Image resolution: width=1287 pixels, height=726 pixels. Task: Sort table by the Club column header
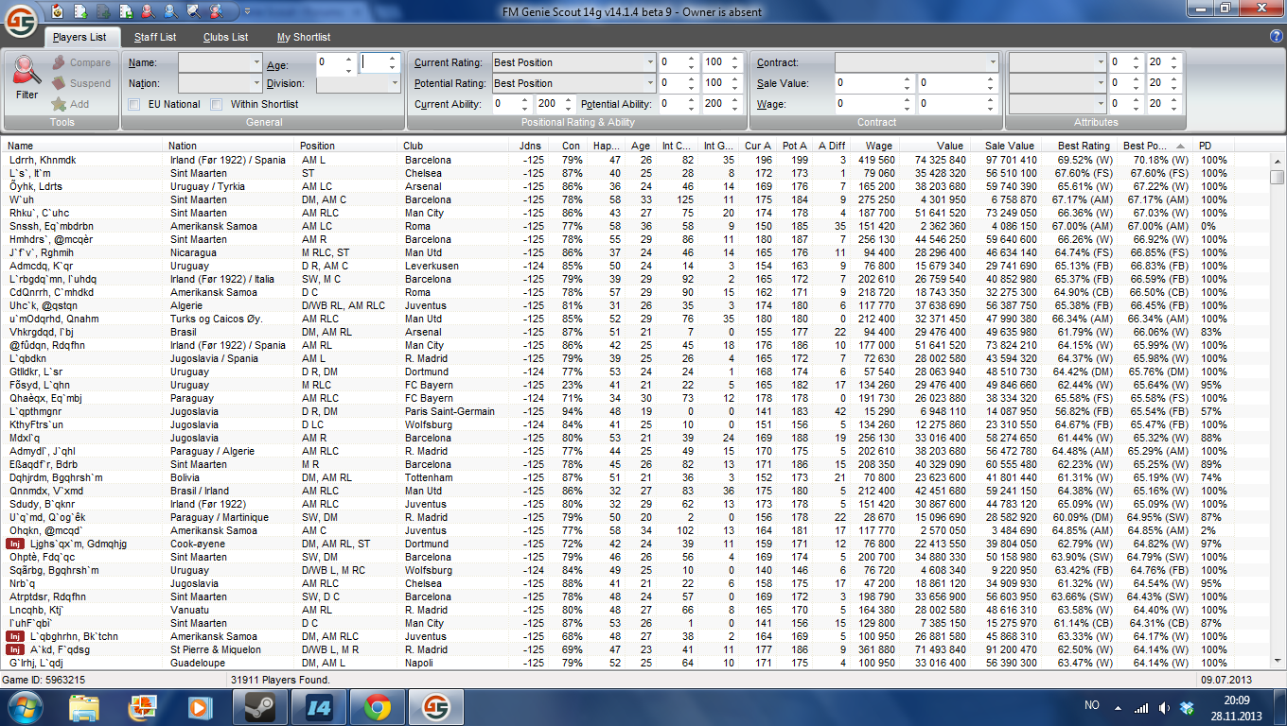pyautogui.click(x=414, y=146)
